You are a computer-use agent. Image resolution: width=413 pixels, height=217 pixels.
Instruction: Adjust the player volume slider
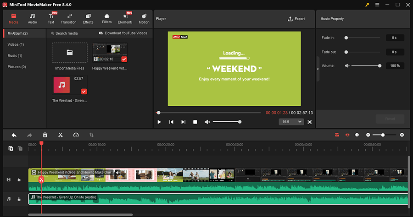[x=227, y=122]
